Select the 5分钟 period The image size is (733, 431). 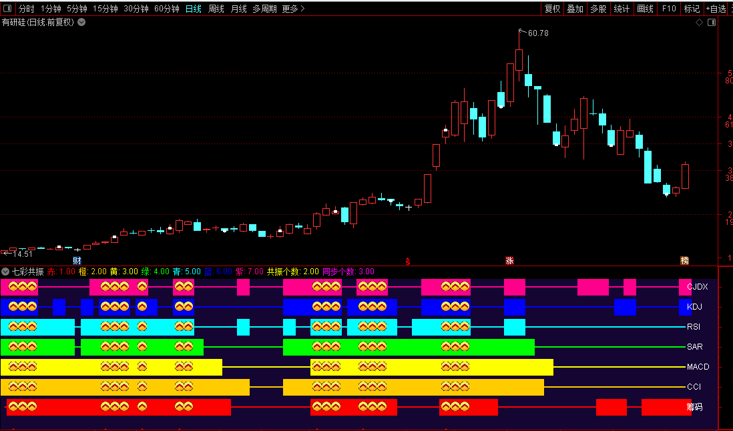77,9
